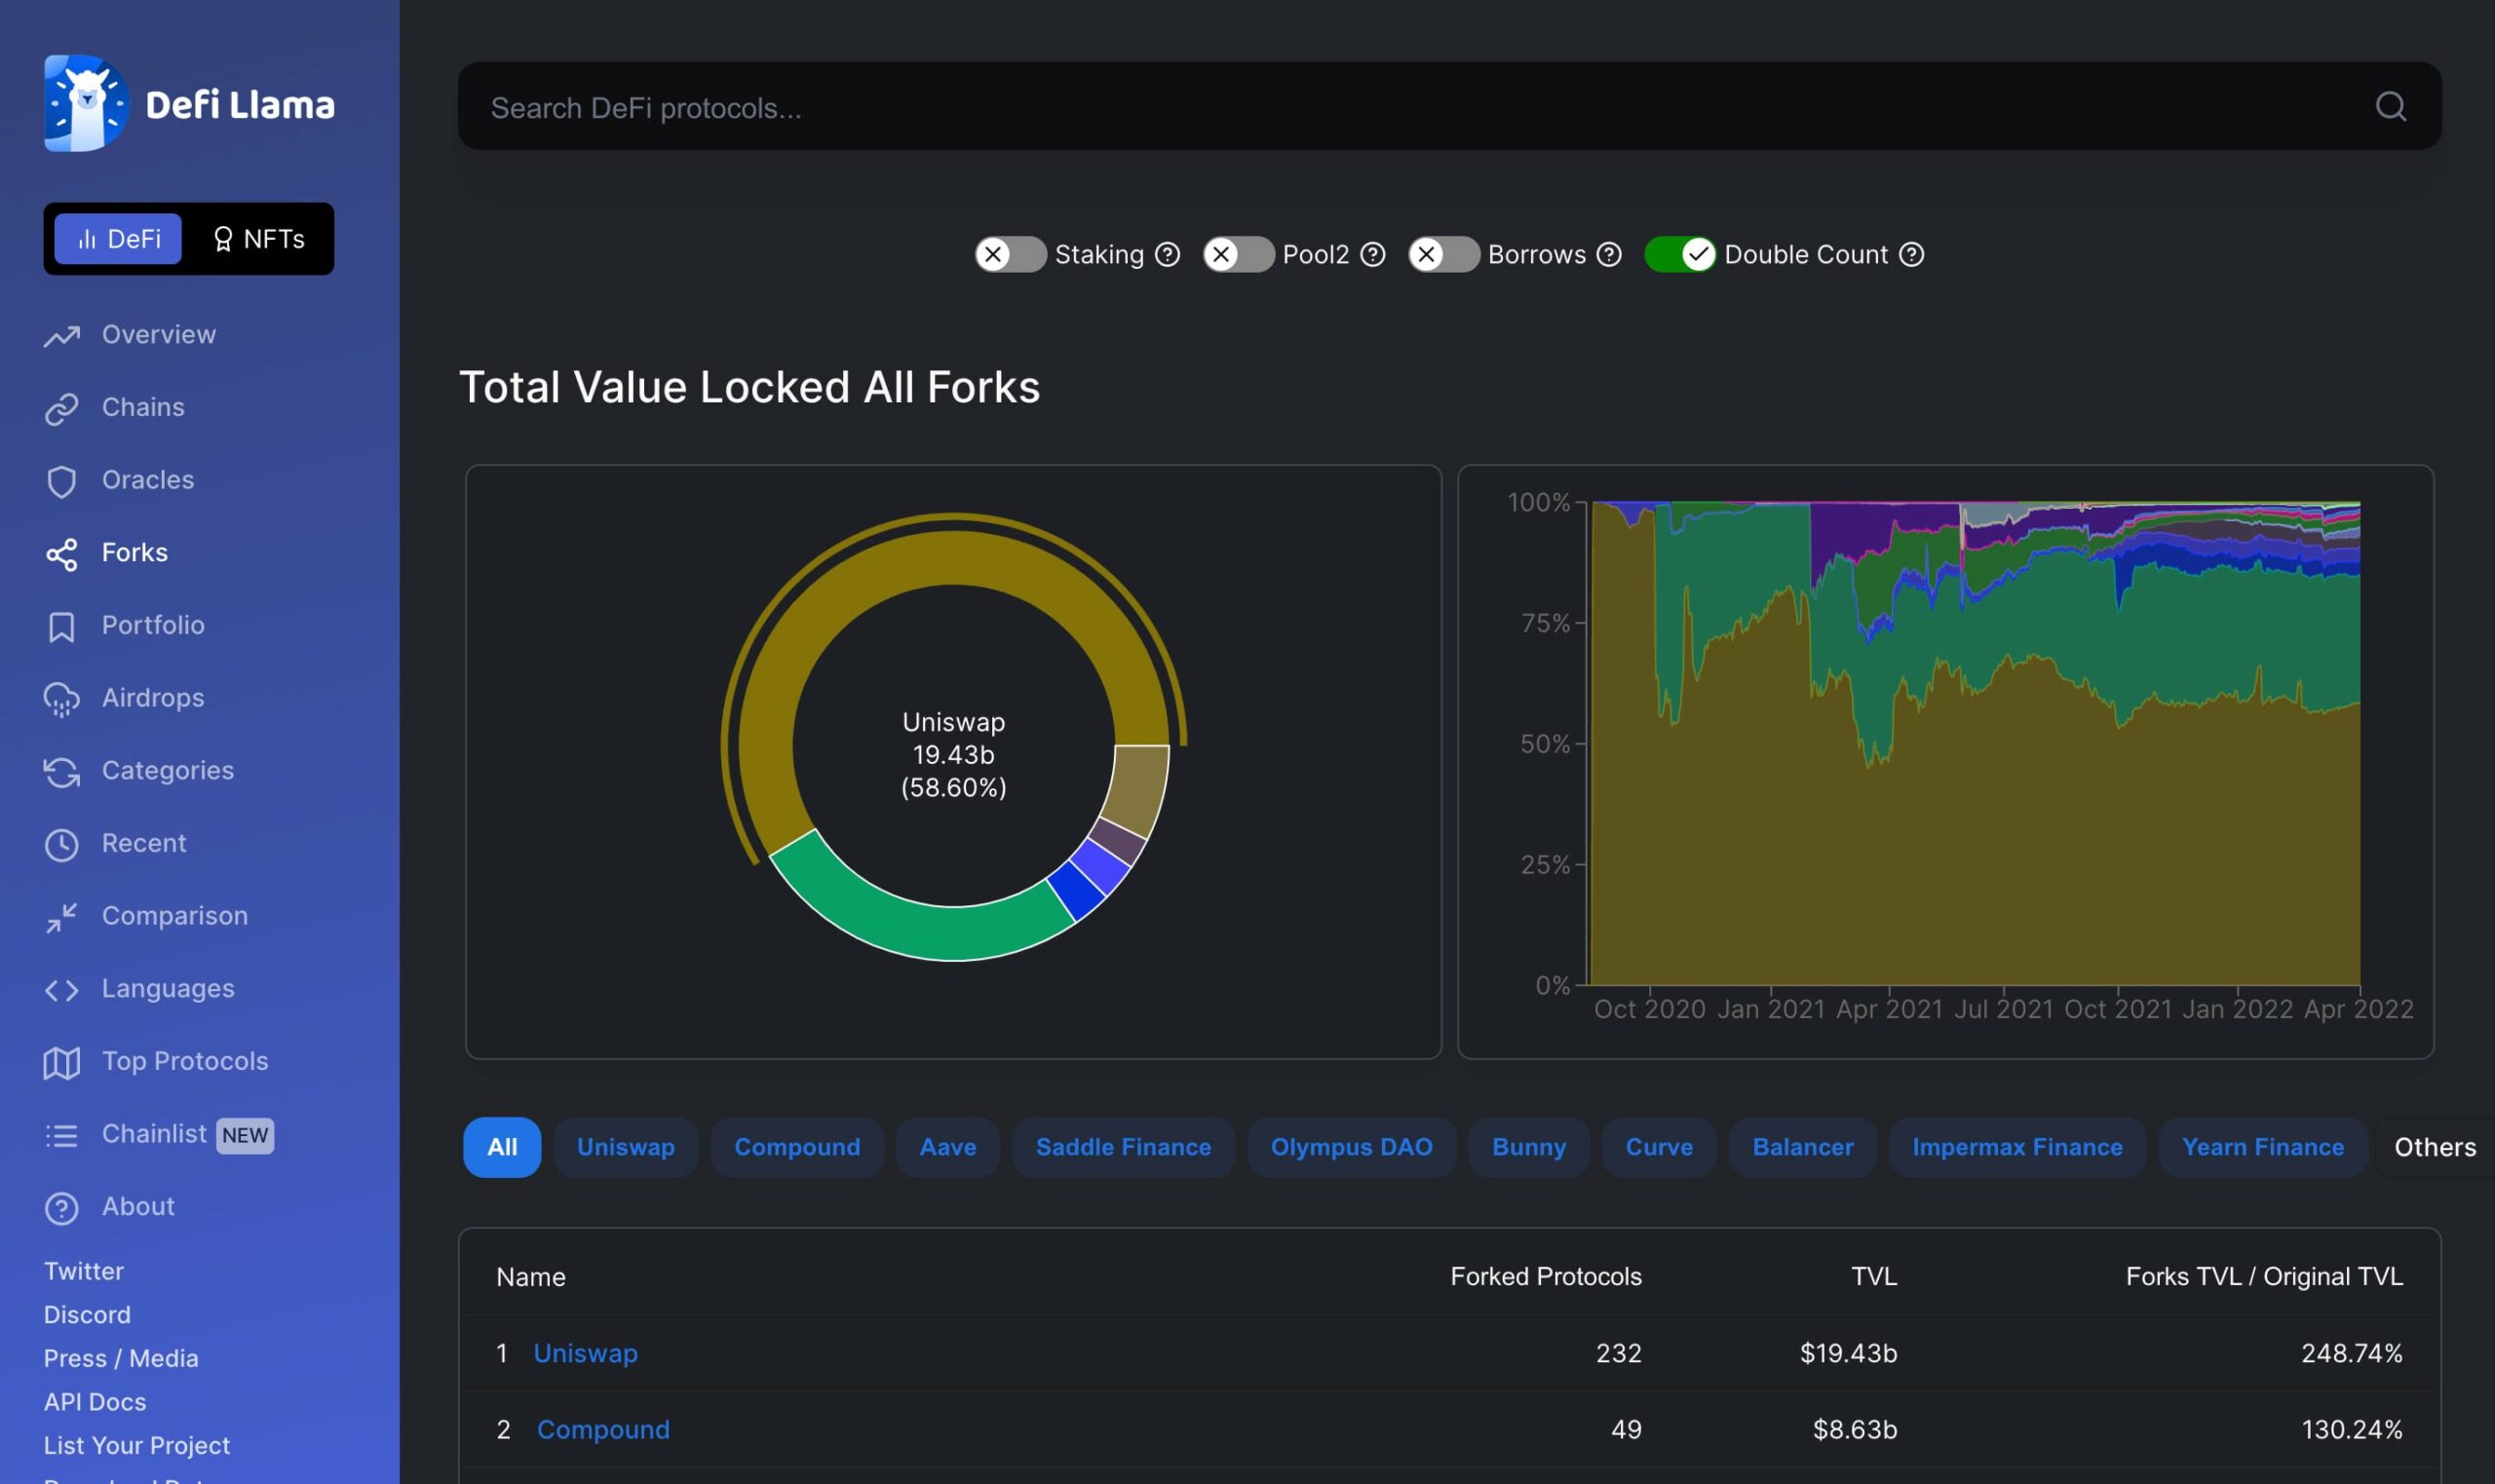Viewport: 2495px width, 1484px height.
Task: Click the Languages code brackets icon
Action: coord(62,990)
